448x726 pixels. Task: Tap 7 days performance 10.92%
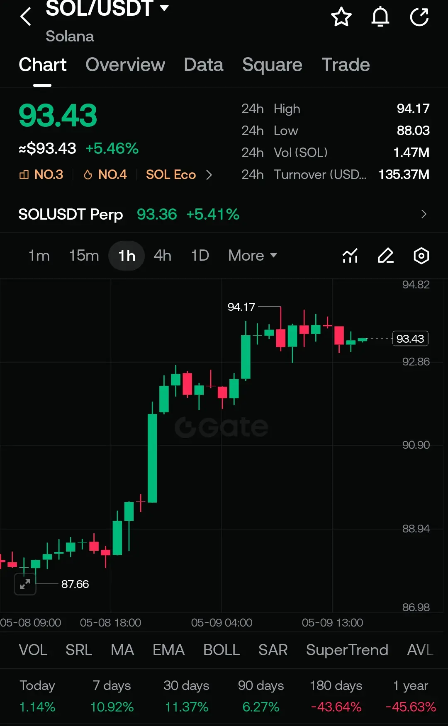pyautogui.click(x=112, y=707)
